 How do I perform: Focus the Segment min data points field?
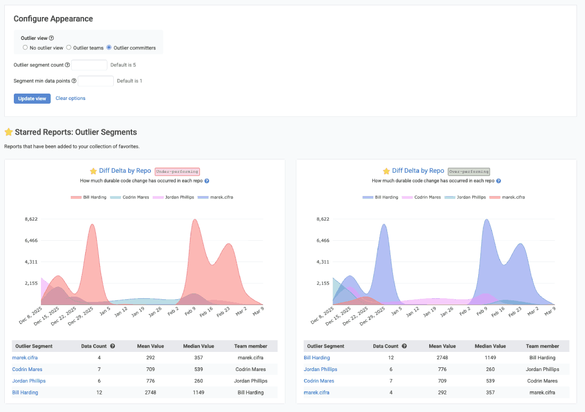[96, 81]
